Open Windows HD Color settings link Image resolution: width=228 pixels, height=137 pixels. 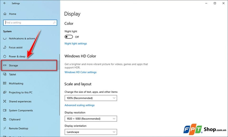pos(80,72)
